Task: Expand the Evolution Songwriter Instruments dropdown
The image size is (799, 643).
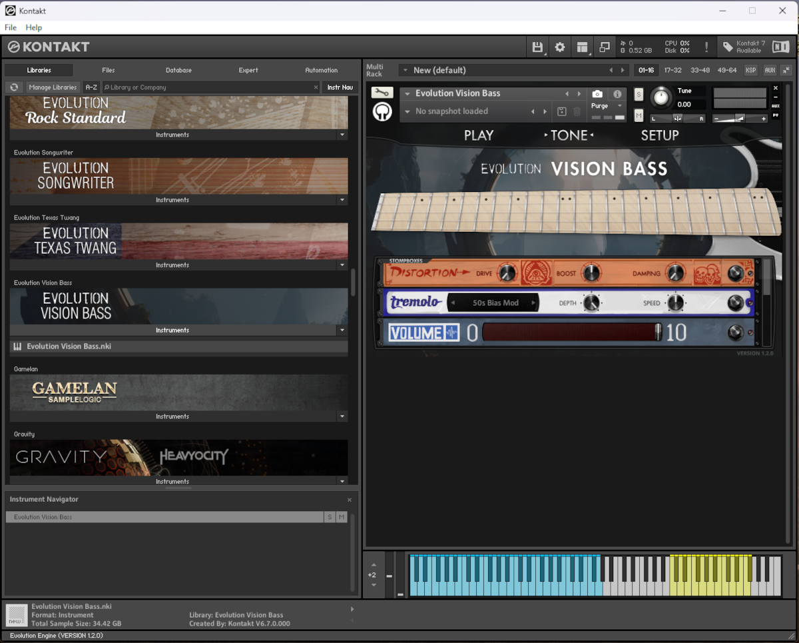Action: click(342, 200)
